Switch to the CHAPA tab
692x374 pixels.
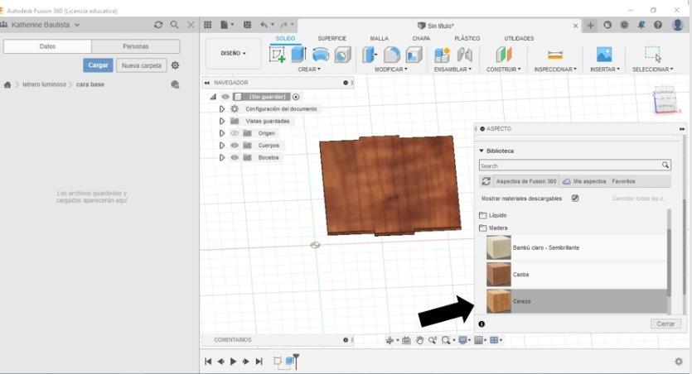(x=421, y=38)
